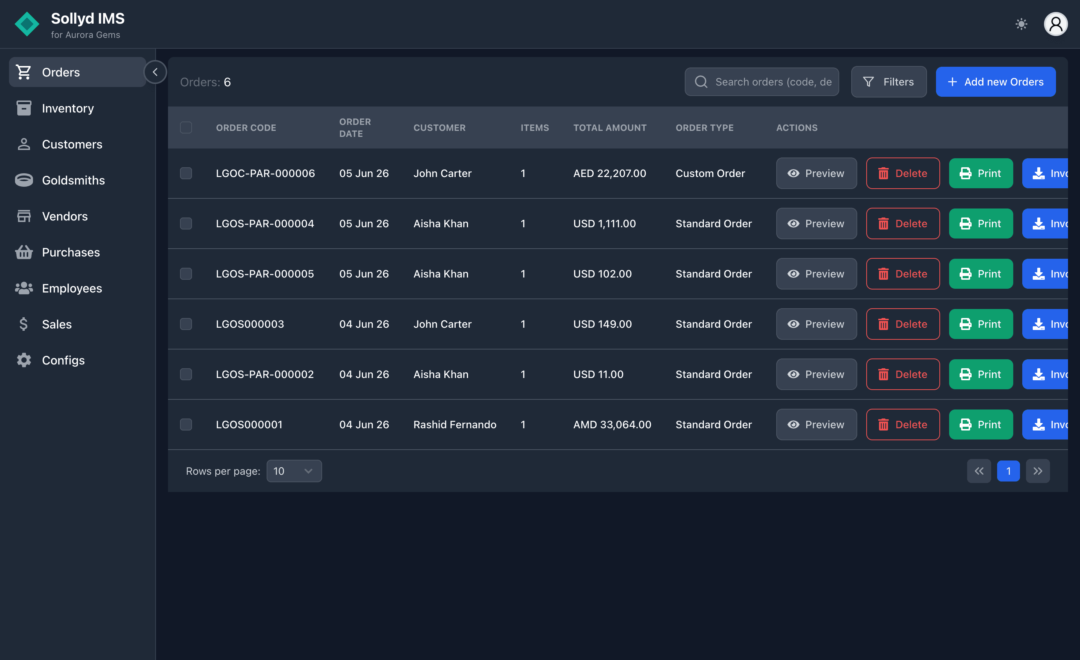Print order LGOS000001
The image size is (1080, 660).
pyautogui.click(x=981, y=424)
